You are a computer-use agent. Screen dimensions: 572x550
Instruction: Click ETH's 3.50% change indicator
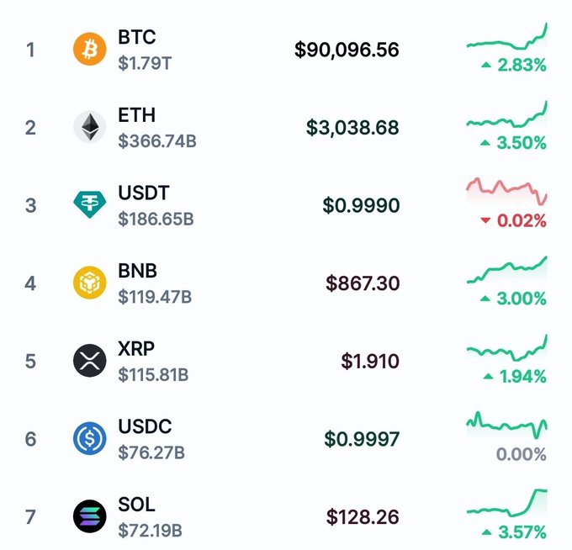513,143
